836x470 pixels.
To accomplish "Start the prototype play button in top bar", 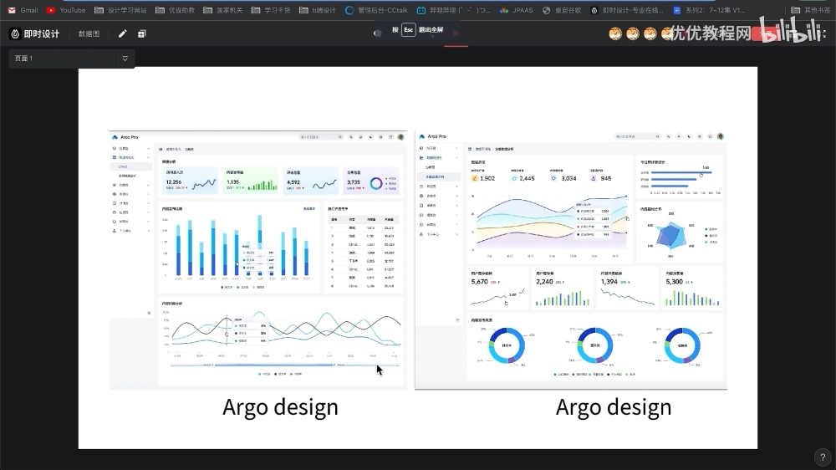I will (x=456, y=33).
